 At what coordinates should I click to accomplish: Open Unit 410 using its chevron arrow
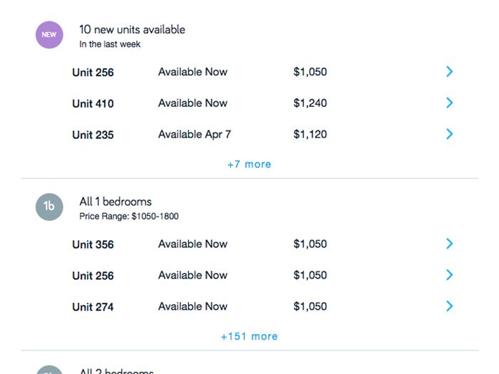pos(449,103)
